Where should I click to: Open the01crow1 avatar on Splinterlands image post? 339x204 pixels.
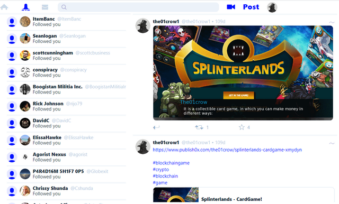tap(143, 26)
